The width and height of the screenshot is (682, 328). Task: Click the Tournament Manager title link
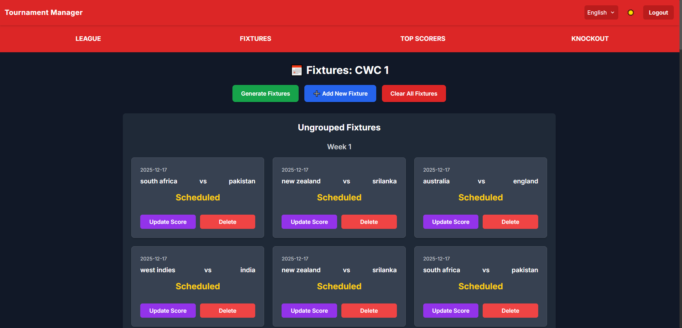(43, 12)
